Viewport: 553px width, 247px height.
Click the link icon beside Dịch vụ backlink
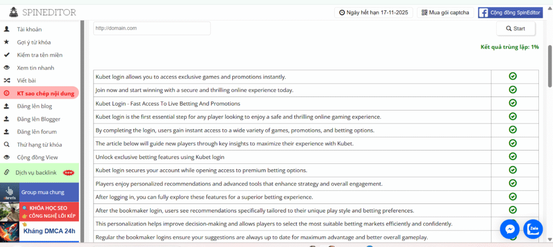[6, 172]
